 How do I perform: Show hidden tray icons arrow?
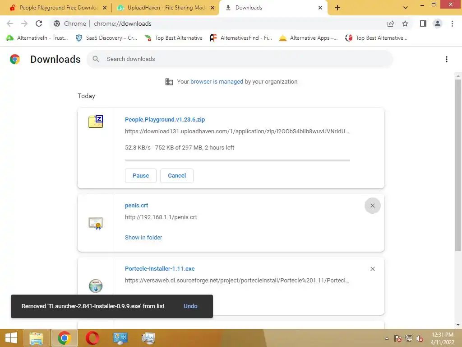pyautogui.click(x=387, y=338)
